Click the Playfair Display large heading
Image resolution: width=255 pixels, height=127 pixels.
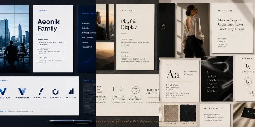point(129,24)
